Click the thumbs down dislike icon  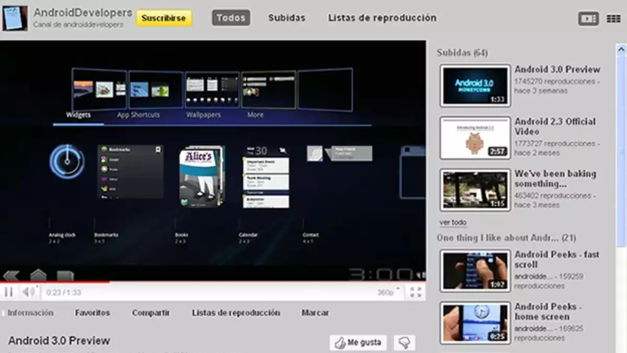[404, 343]
